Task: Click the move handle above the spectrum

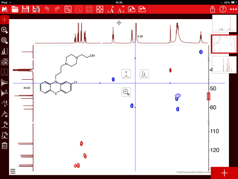Action: (119, 23)
